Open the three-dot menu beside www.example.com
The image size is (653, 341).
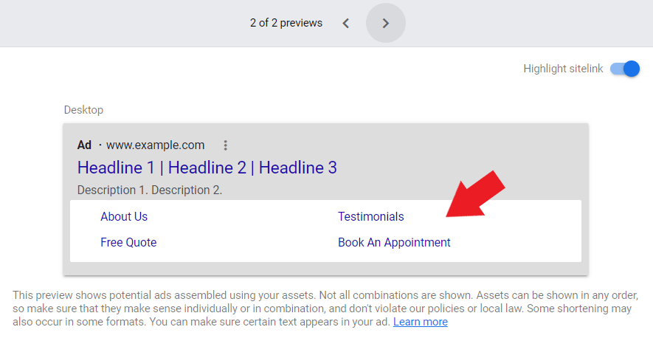(x=226, y=145)
